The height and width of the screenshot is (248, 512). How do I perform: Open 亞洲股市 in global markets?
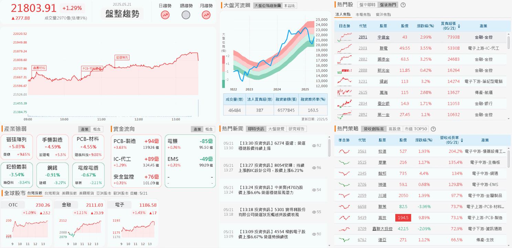tap(103, 193)
